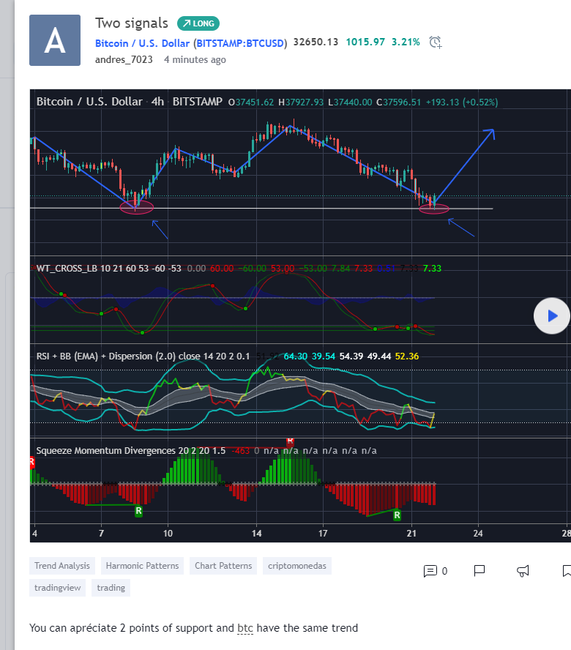Click the megaphone promote icon

tap(523, 571)
